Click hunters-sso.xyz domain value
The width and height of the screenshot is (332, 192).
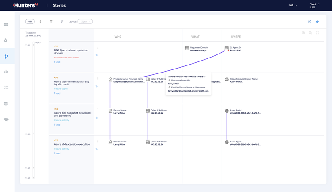coord(198,50)
